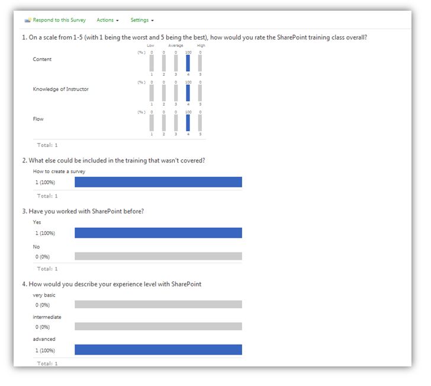Open the Settings menu
Screen dimensions: 431x386
139,20
